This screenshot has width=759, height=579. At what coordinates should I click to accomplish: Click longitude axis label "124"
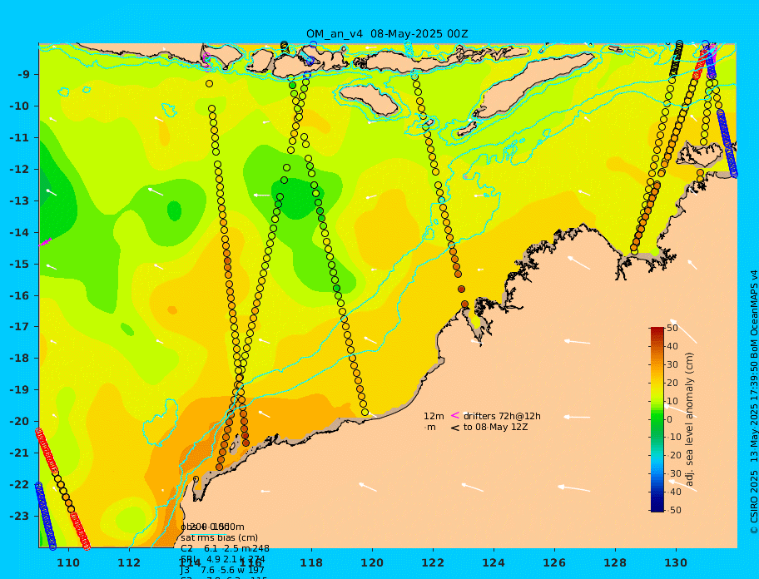(x=494, y=562)
